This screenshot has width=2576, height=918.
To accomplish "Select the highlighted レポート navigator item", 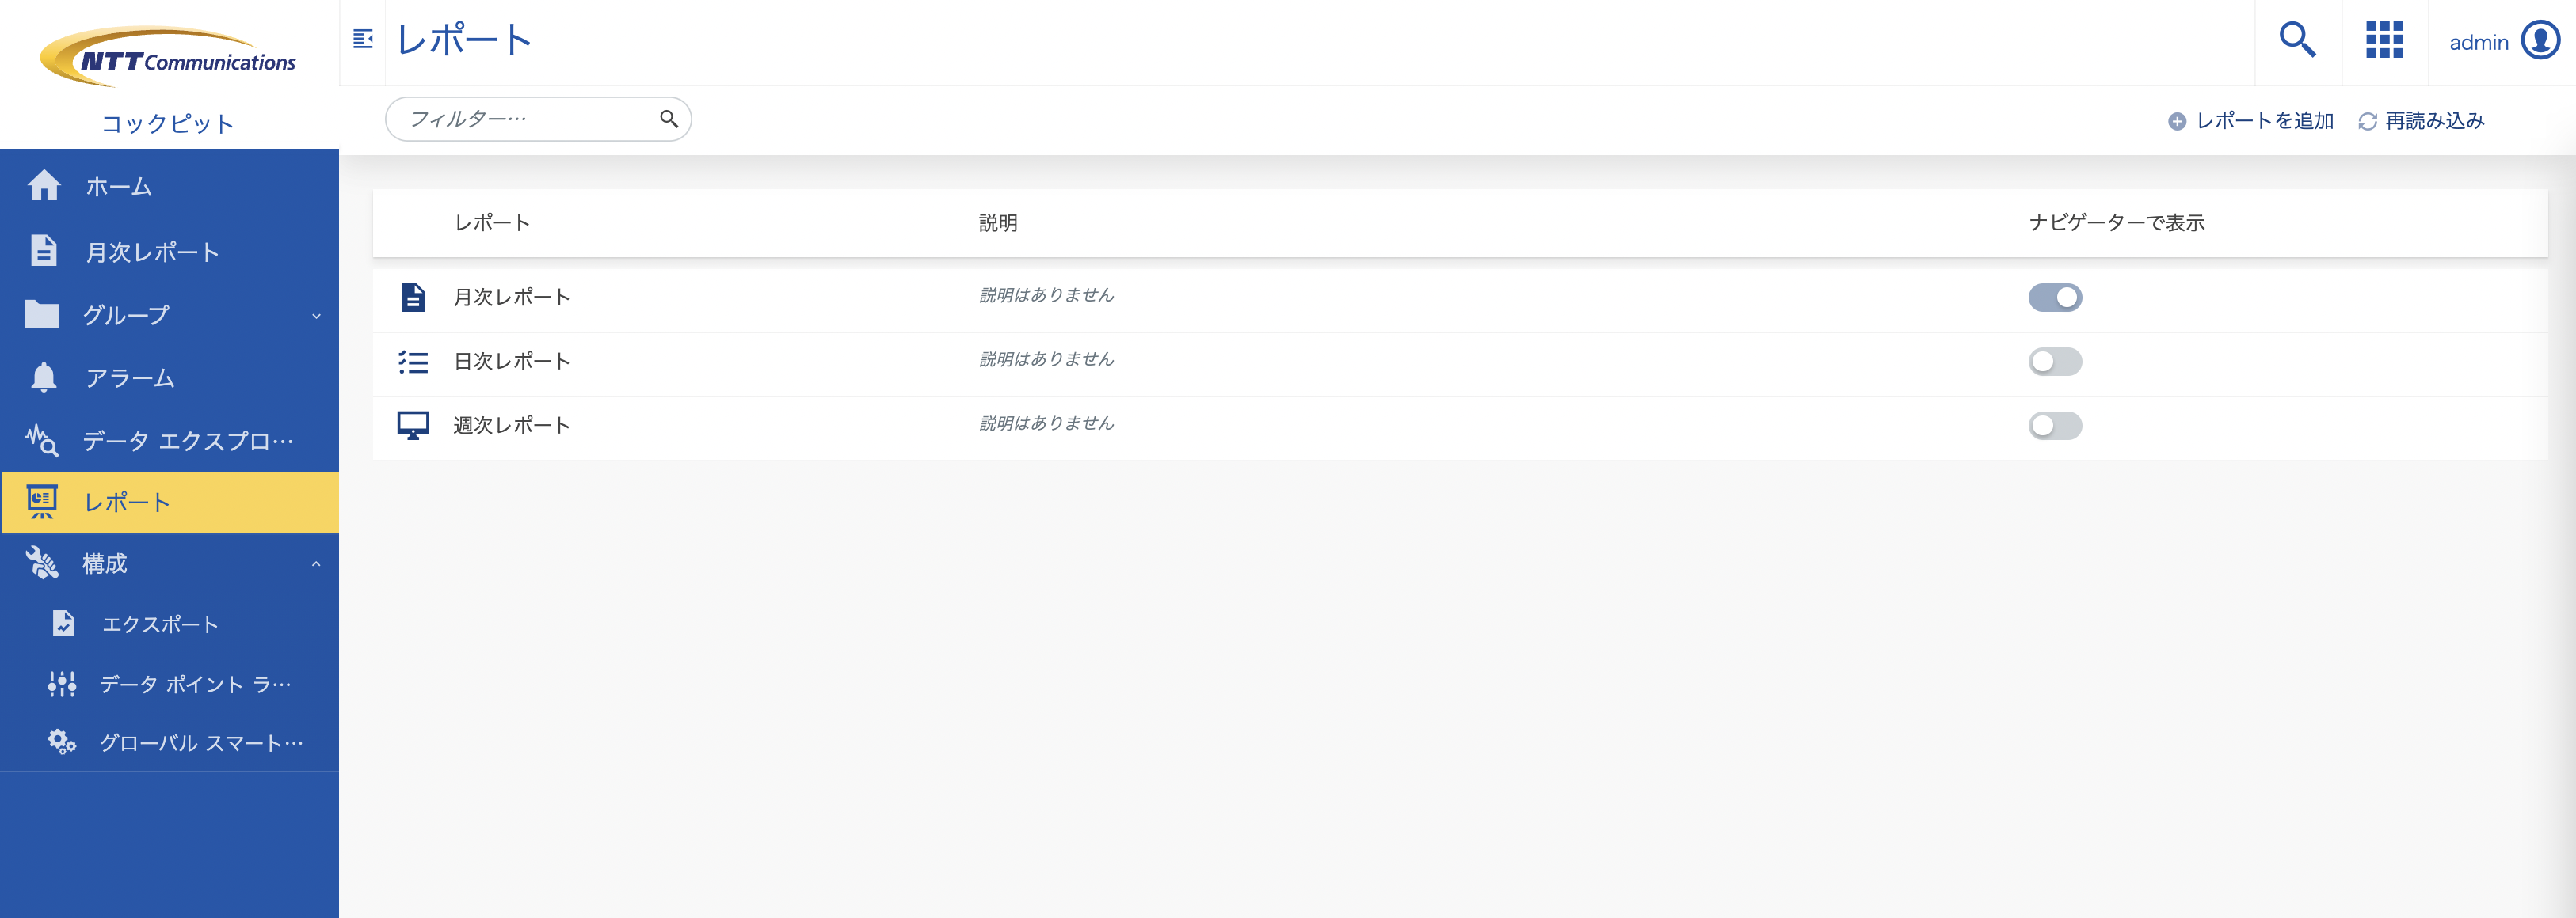I will tap(170, 503).
